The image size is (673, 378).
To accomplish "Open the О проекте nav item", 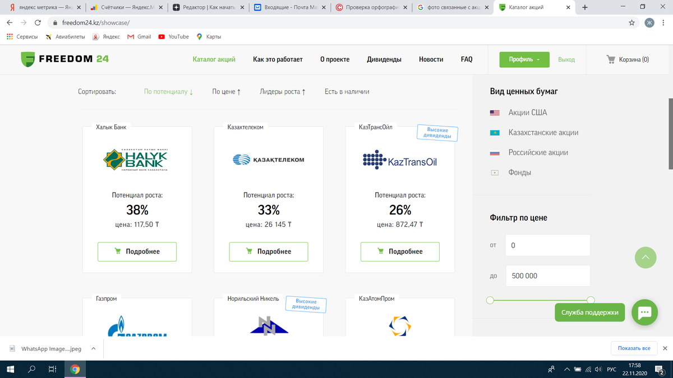I will 335,59.
